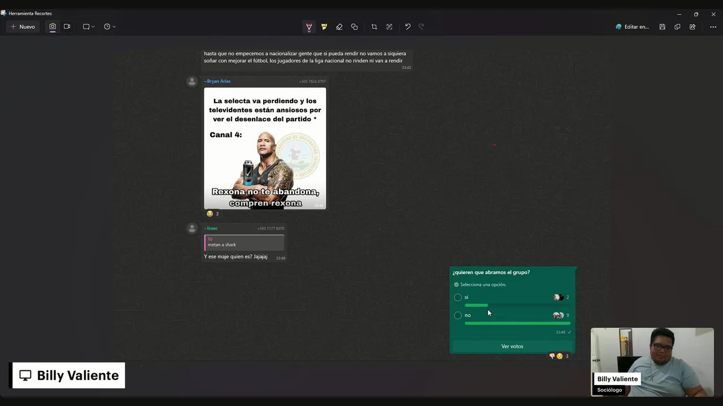
Task: Select the 'si' poll option
Action: 458,297
